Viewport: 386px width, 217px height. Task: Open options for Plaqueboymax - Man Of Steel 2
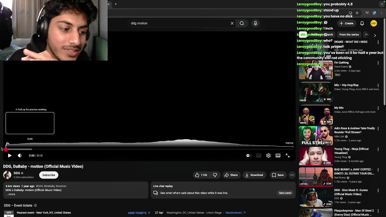point(378,211)
